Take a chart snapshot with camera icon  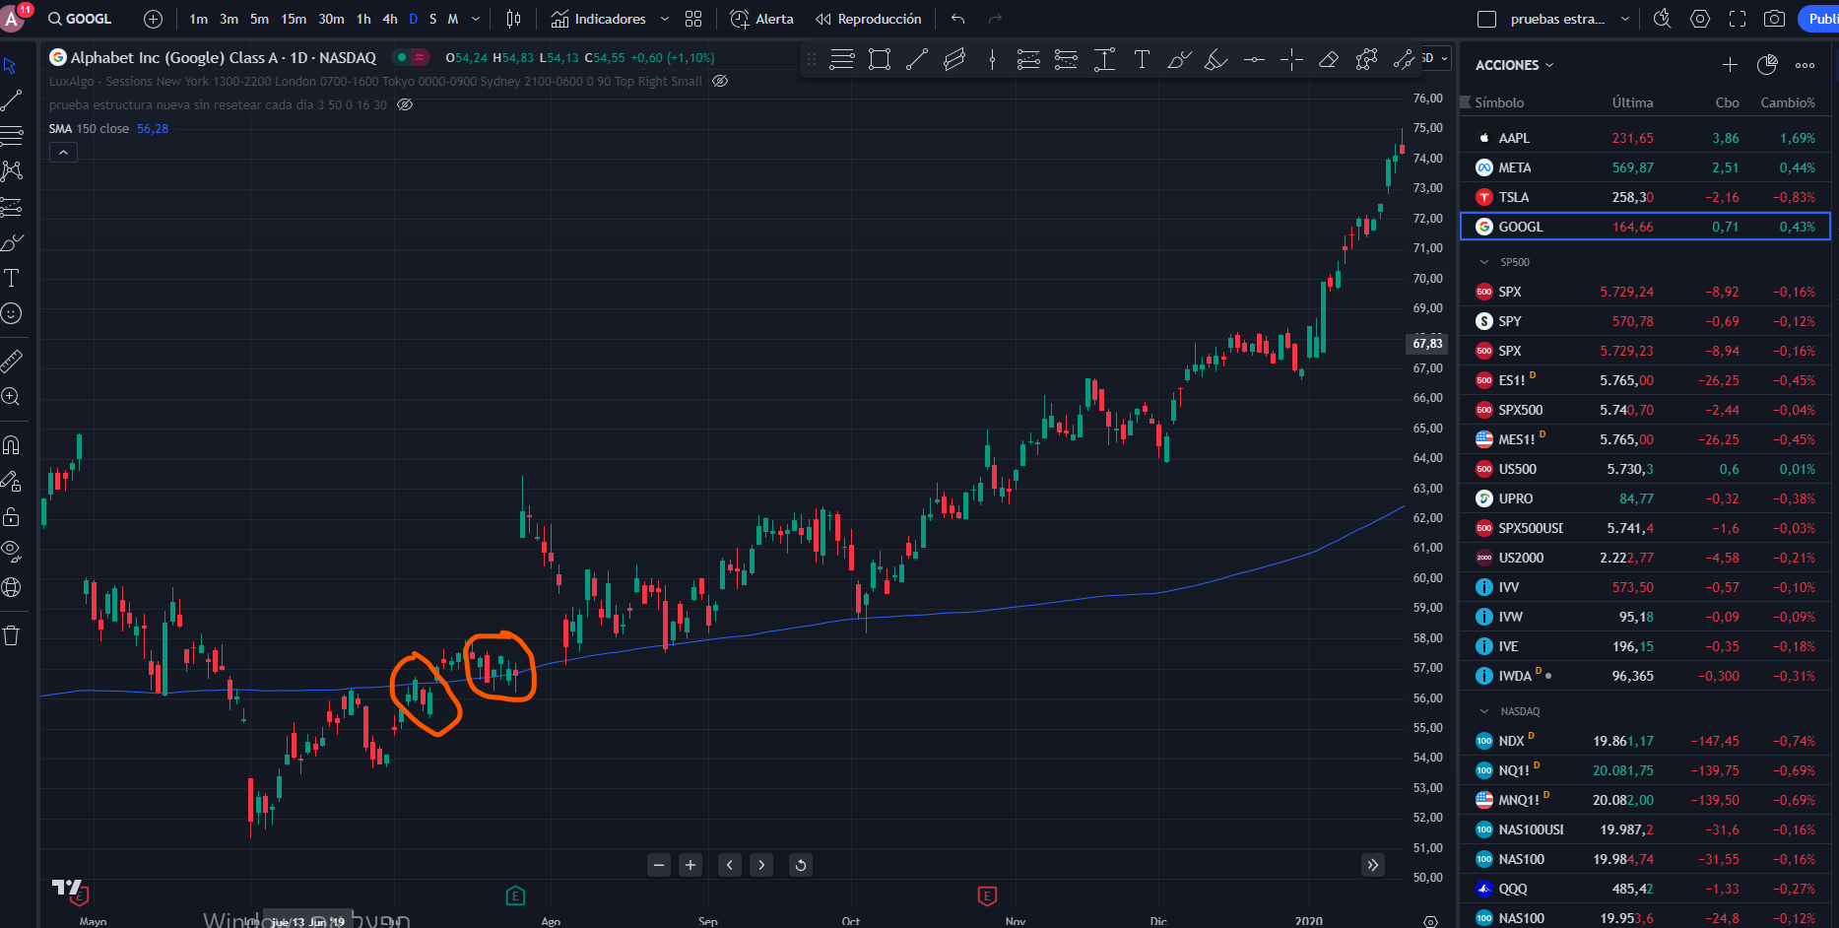coord(1774,19)
